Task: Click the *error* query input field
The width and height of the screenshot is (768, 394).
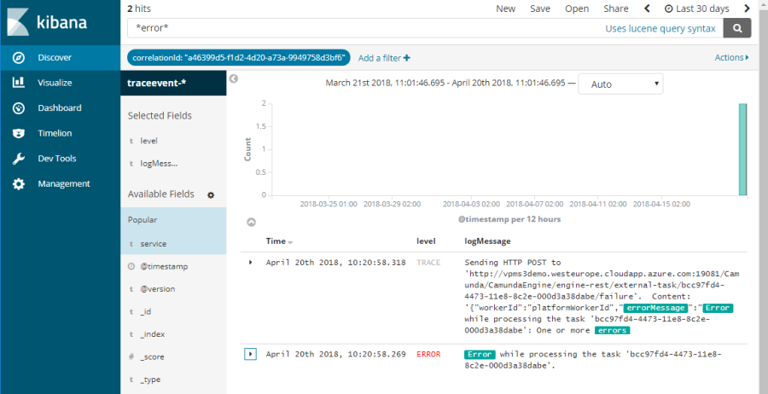Action: [x=358, y=28]
